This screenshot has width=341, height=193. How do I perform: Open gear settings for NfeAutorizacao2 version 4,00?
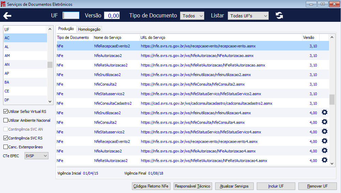[x=325, y=151]
